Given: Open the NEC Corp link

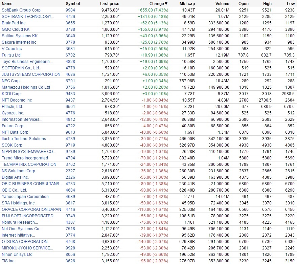Looking at the screenshot, I should (x=10, y=81).
